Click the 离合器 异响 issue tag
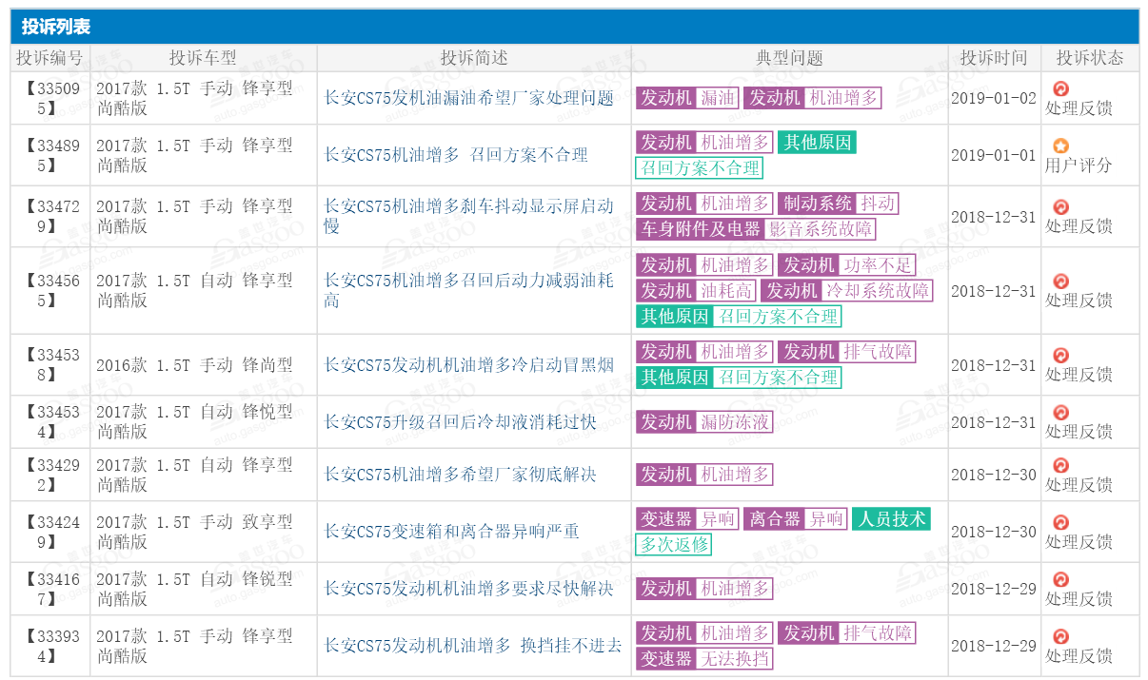The image size is (1148, 680). (796, 519)
